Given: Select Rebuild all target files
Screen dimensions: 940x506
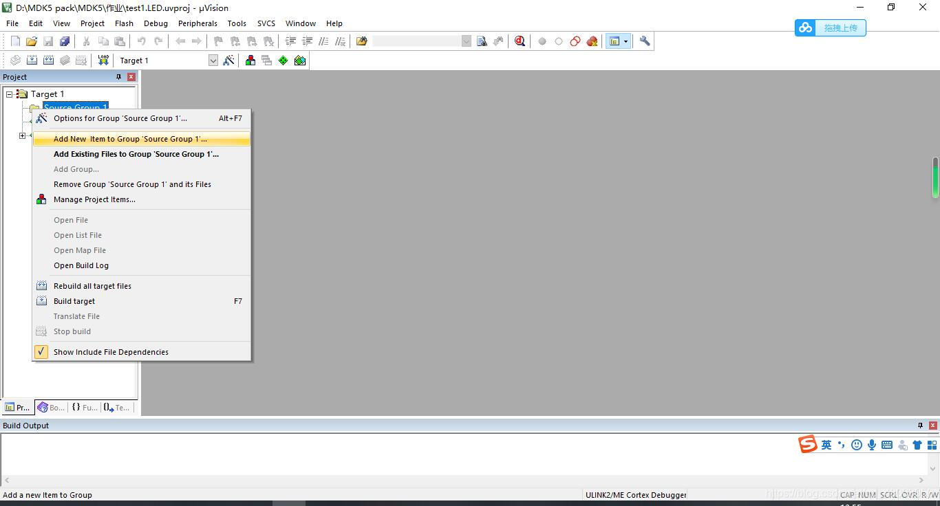Looking at the screenshot, I should [142, 286].
